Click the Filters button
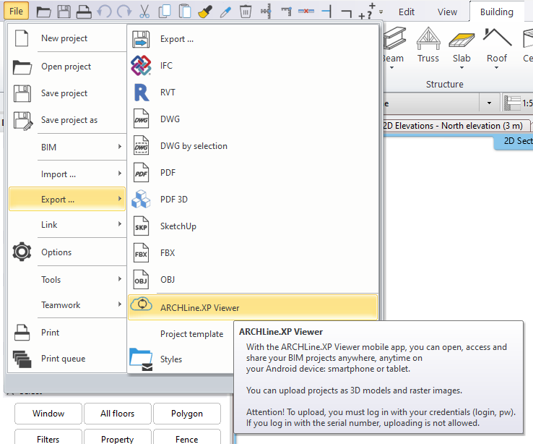 coord(48,438)
